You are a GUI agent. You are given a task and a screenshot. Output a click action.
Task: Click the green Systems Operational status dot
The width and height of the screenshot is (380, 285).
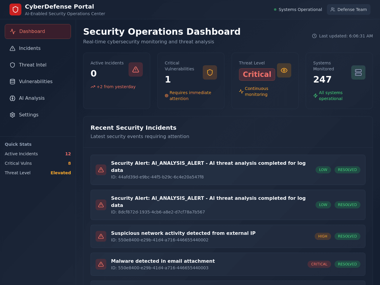[275, 9]
